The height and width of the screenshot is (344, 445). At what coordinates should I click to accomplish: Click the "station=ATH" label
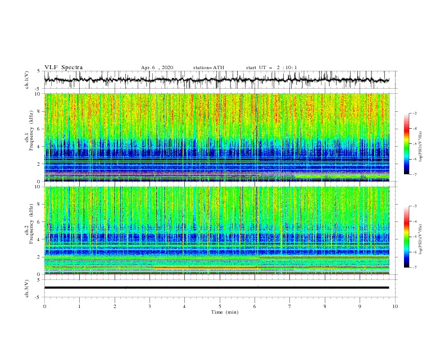point(208,67)
